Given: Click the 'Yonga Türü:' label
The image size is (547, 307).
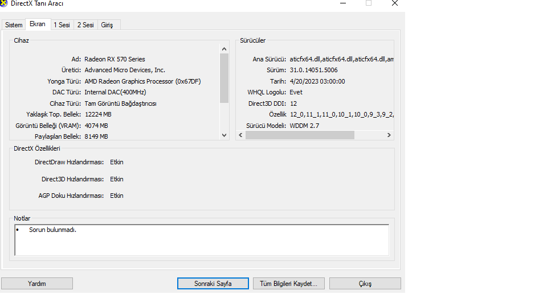Looking at the screenshot, I should (64, 81).
